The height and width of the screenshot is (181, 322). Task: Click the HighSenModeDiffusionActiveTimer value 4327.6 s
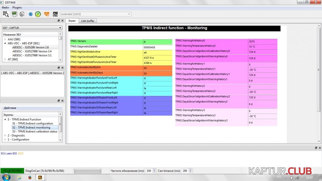[x=157, y=58]
